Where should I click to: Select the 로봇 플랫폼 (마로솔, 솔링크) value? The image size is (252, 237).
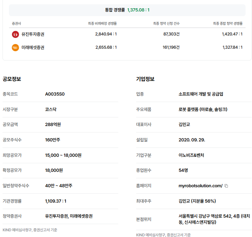(203, 110)
